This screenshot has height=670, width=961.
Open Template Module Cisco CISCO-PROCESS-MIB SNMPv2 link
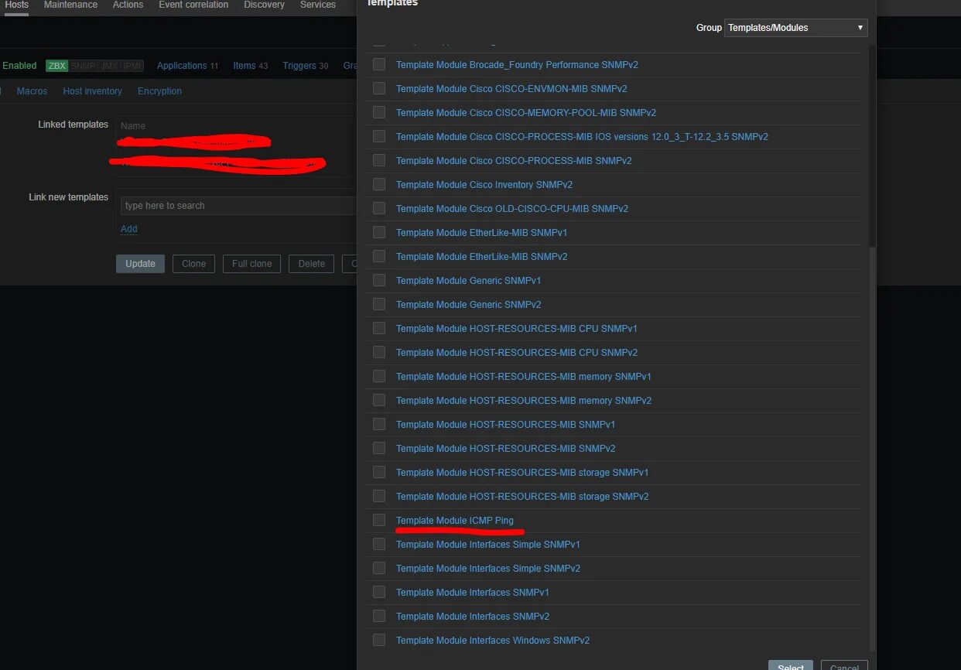pos(514,161)
